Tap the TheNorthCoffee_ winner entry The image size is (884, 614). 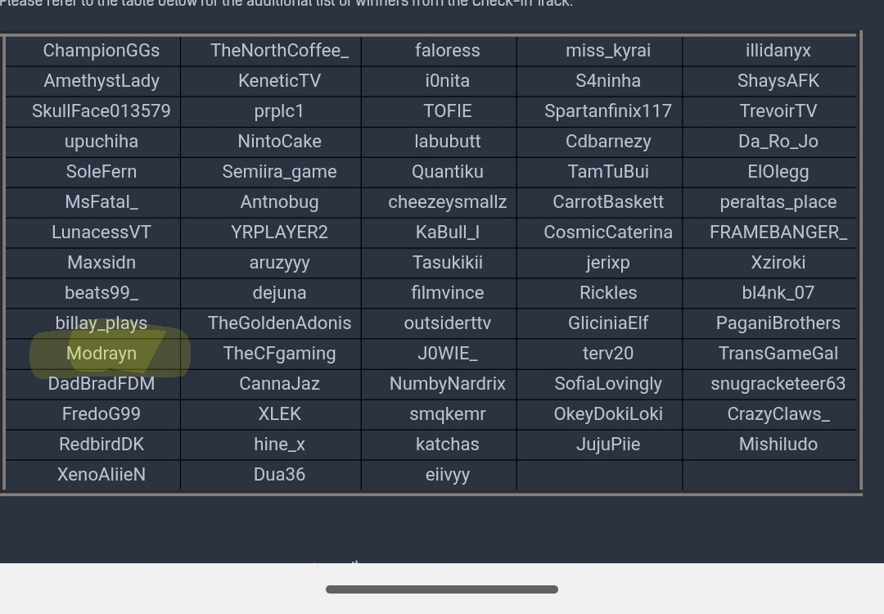279,51
